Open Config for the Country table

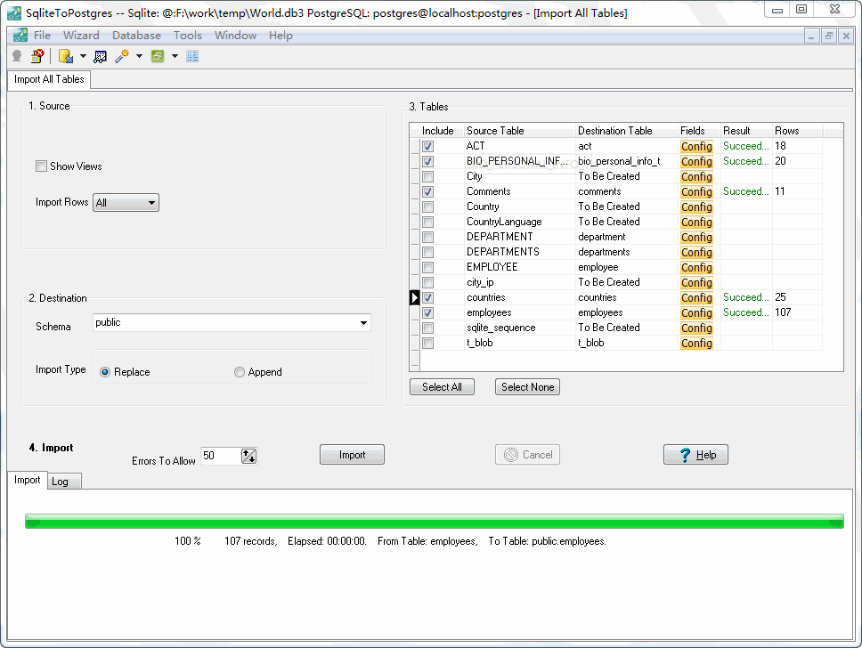click(x=696, y=207)
